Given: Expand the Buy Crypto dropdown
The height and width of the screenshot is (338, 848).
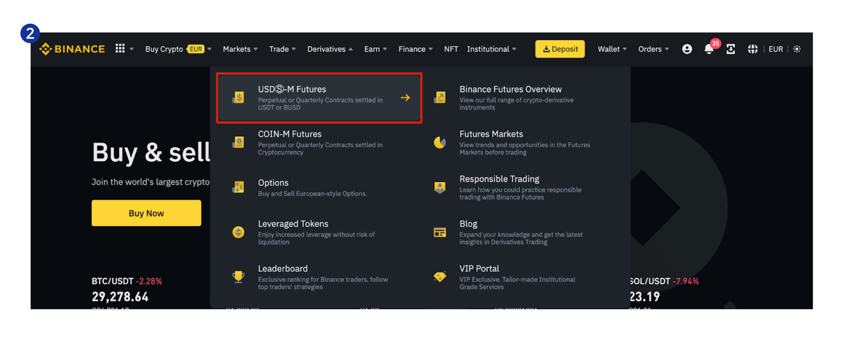Looking at the screenshot, I should click(x=178, y=49).
